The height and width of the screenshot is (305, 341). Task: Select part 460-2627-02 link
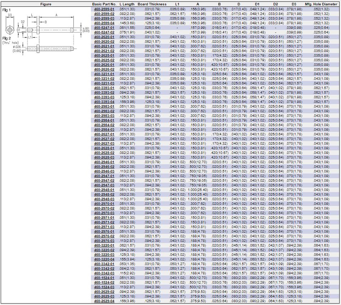pyautogui.click(x=104, y=139)
